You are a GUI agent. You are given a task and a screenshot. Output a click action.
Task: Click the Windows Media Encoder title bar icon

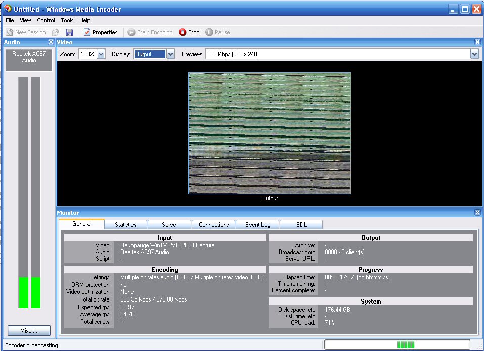pos(8,9)
